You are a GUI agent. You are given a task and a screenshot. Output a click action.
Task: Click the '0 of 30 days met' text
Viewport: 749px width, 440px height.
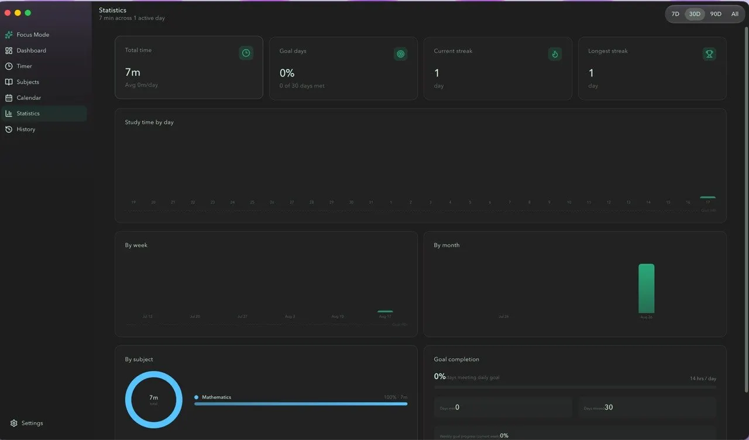tap(302, 86)
